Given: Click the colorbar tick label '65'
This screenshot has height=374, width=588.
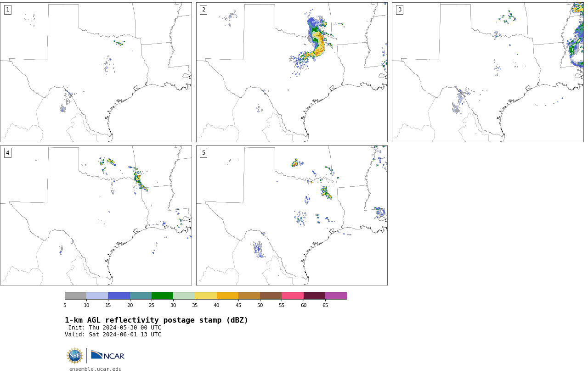Looking at the screenshot, I should click(x=325, y=305).
